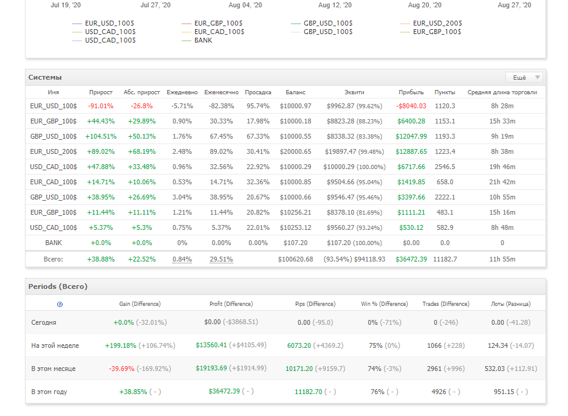The height and width of the screenshot is (416, 568).
Task: Click the Баланс column header
Action: click(x=295, y=92)
